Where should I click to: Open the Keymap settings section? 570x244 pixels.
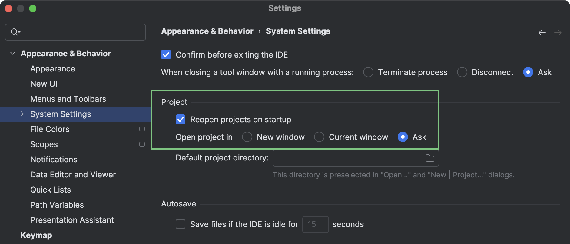36,235
